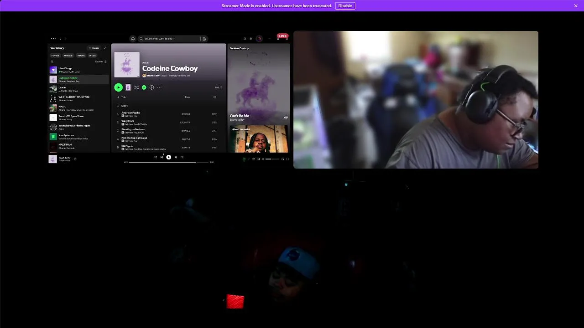Search within Your Library magnifier
Screen dimensions: 584x328
tap(52, 61)
